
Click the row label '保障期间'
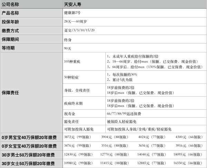pos(10,39)
